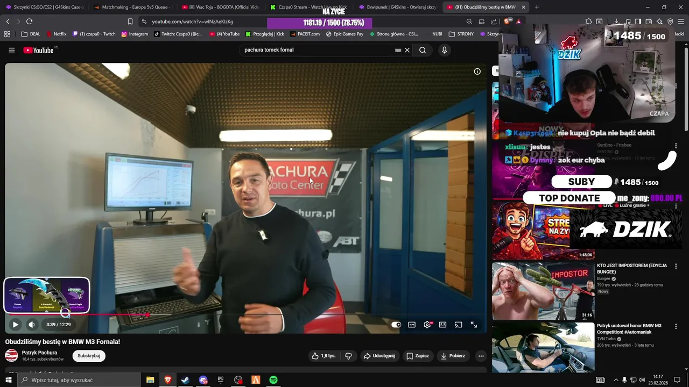This screenshot has height=387, width=689.
Task: Save video with Zapisz button
Action: (x=418, y=356)
